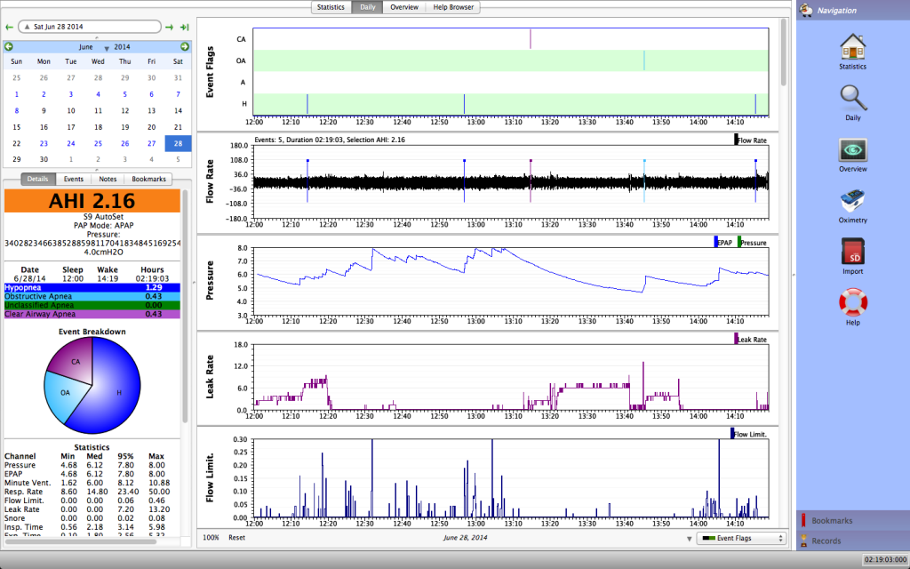The height and width of the screenshot is (569, 910).
Task: Go to next month in the calendar
Action: (x=185, y=46)
